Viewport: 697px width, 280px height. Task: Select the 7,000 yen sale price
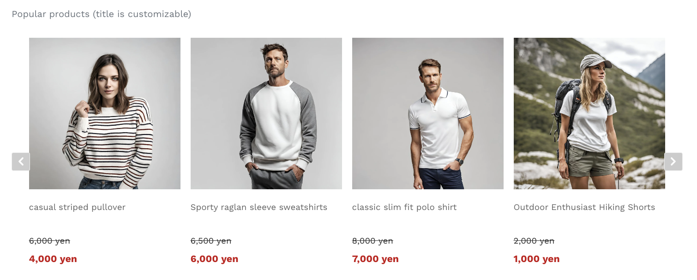(375, 259)
